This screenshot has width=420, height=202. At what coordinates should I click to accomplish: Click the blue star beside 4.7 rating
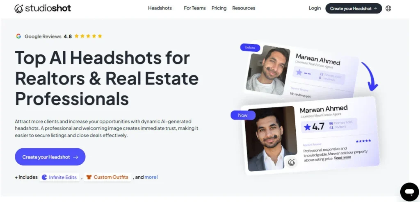[x=307, y=127]
